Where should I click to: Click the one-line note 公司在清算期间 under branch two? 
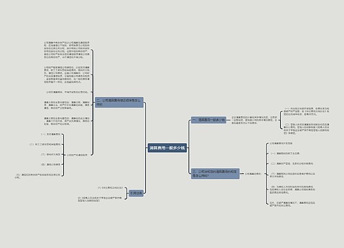tap(67, 92)
